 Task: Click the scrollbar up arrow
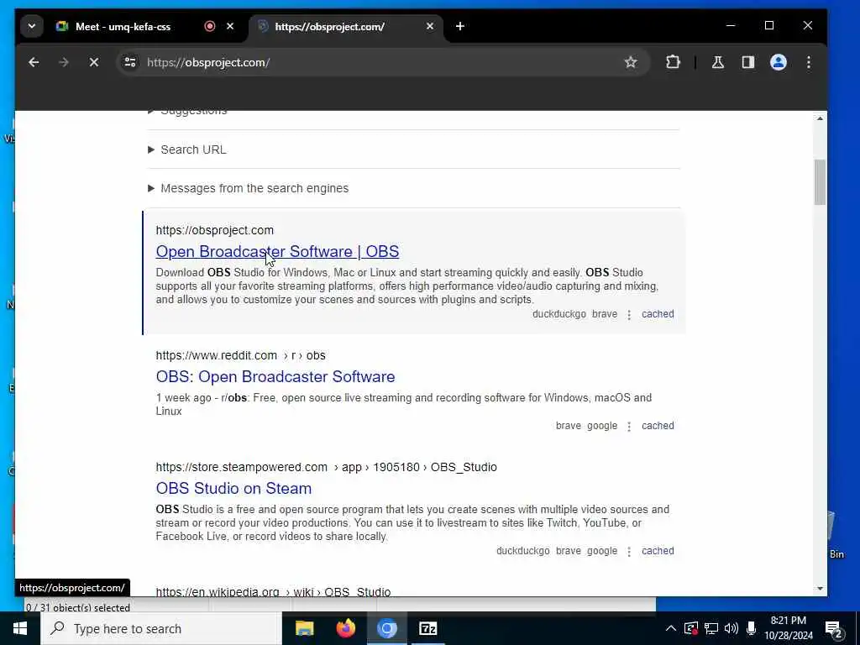[820, 118]
